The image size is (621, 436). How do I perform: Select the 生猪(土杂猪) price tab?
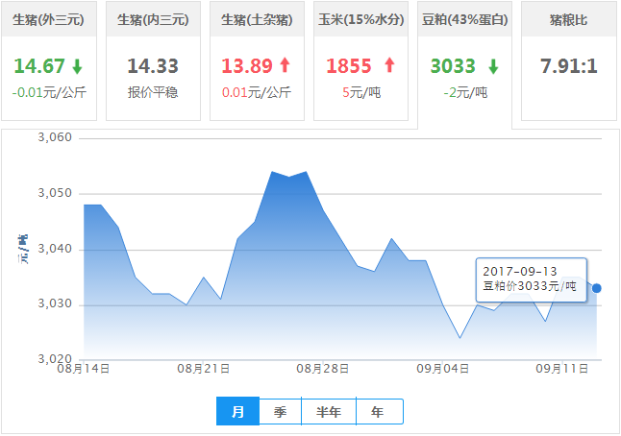pyautogui.click(x=257, y=61)
